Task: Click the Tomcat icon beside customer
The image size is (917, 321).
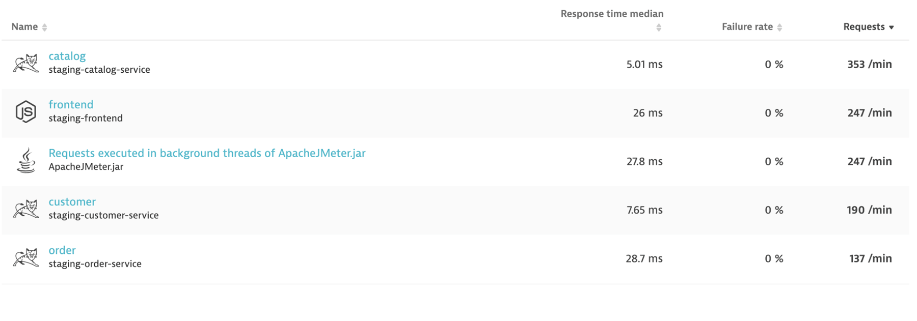Action: 26,208
